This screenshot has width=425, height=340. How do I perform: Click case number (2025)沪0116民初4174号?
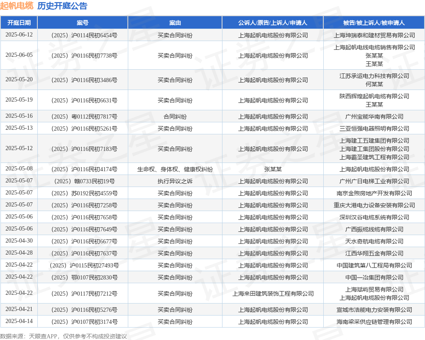[84, 169]
